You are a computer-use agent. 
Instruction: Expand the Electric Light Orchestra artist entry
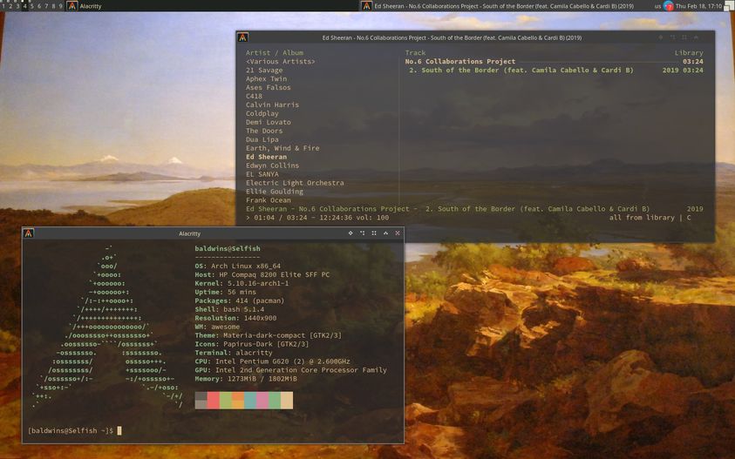295,183
